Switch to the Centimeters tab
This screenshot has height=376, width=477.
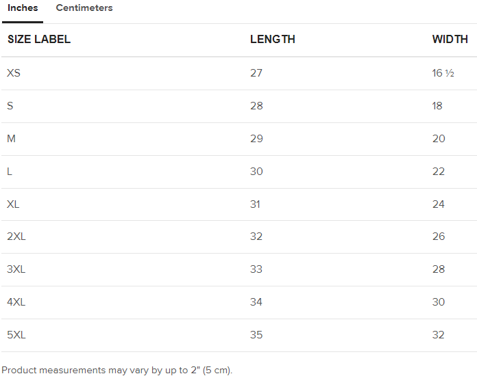pos(84,8)
